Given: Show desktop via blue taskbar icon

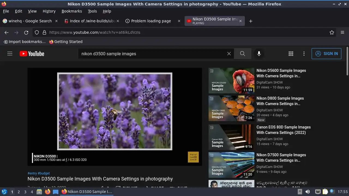Looking at the screenshot, I should 56,192.
